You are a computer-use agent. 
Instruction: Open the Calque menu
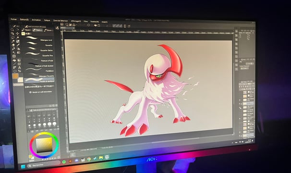coord(47,20)
